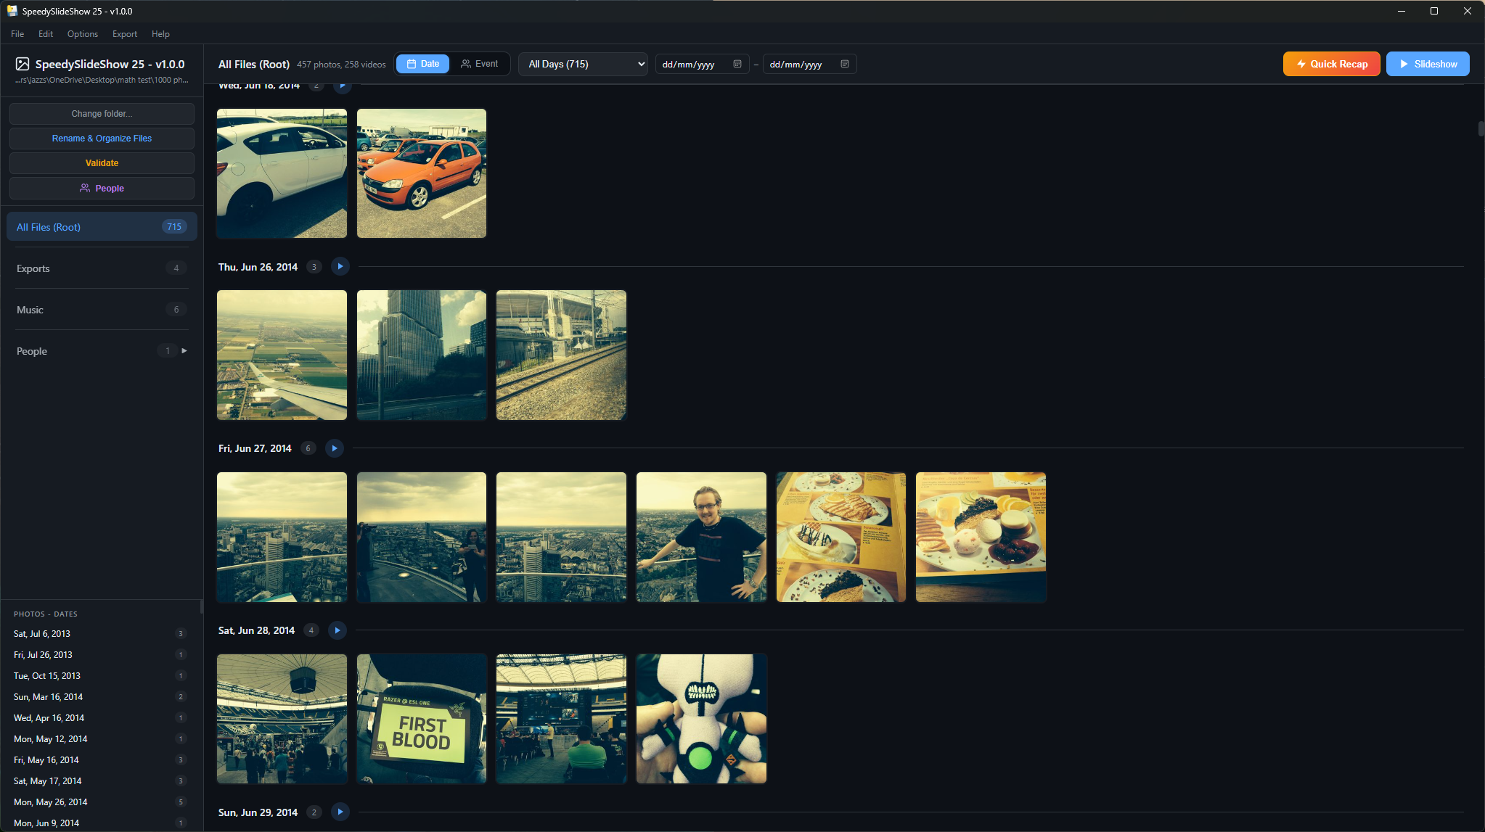
Task: Click the People button in the sidebar
Action: 102,188
